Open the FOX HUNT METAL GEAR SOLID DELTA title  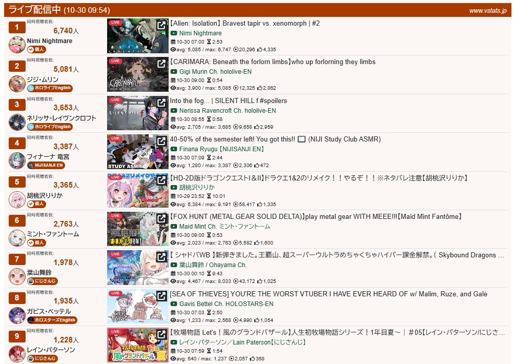tap(316, 216)
